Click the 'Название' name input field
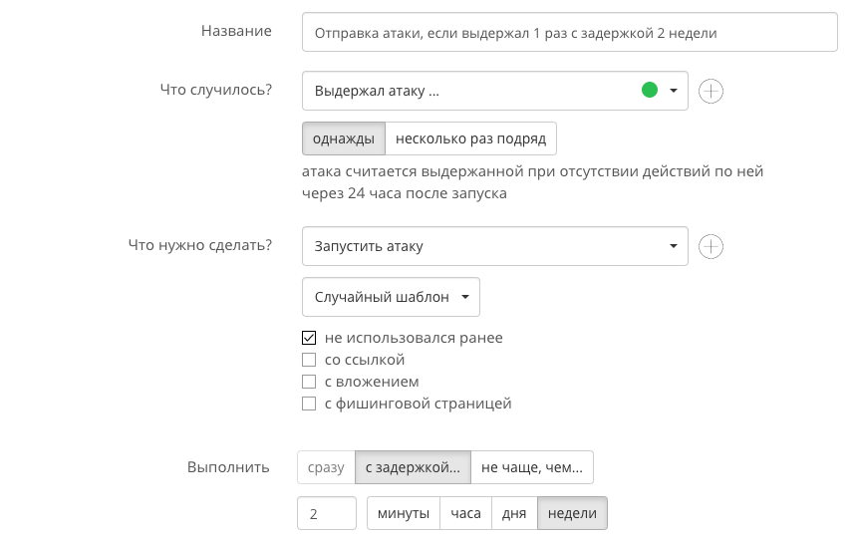This screenshot has width=854, height=541. pyautogui.click(x=569, y=32)
